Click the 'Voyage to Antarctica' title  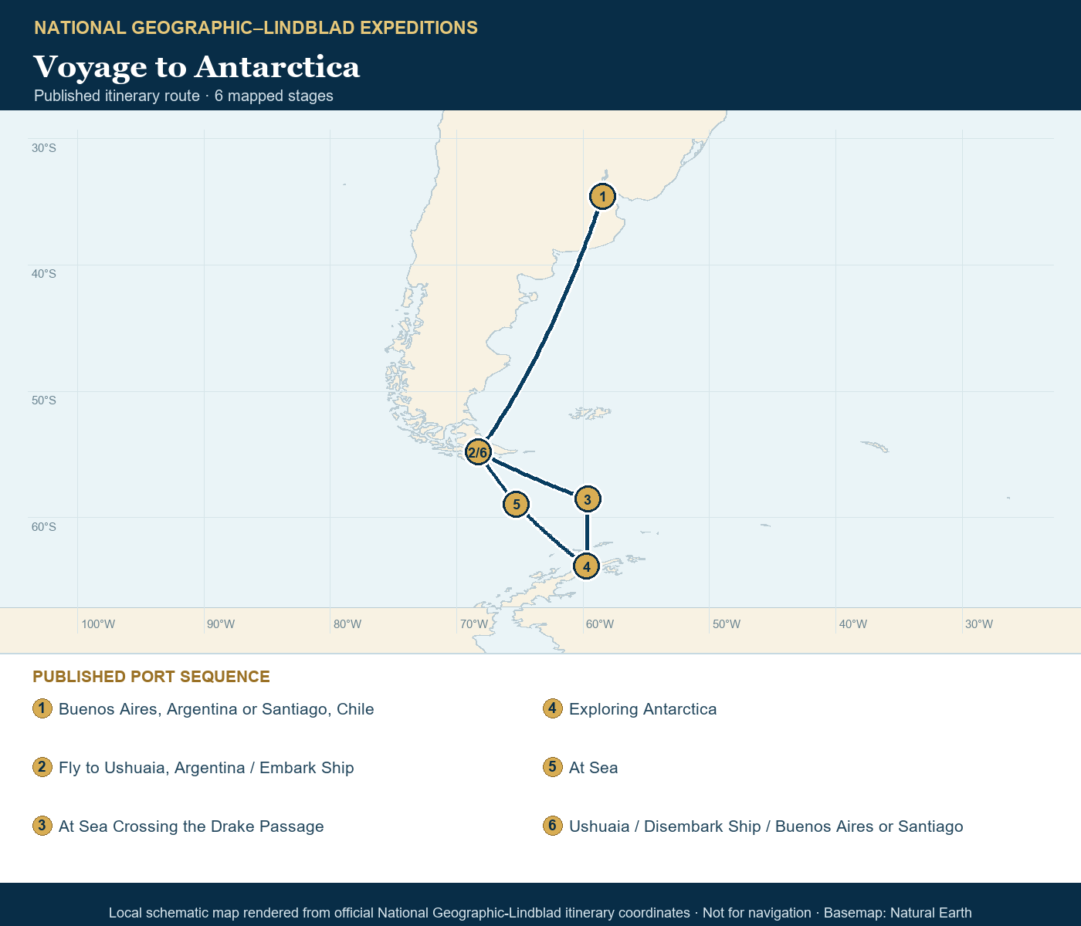click(x=197, y=67)
